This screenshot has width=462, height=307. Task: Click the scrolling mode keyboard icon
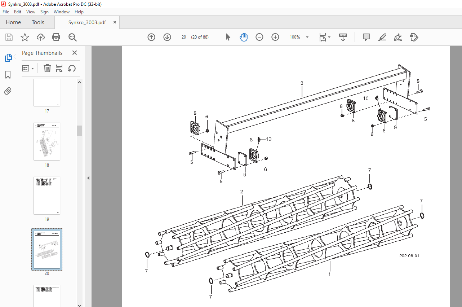click(x=343, y=37)
